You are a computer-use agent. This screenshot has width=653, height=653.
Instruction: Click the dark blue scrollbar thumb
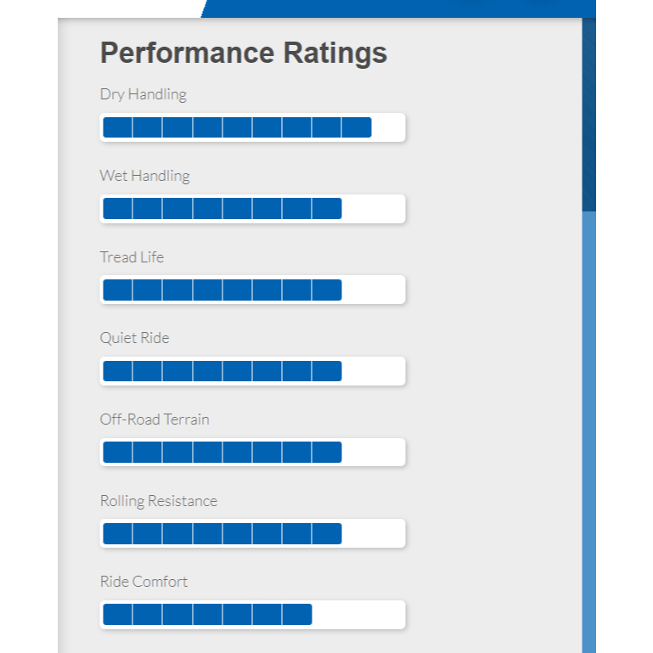point(588,115)
